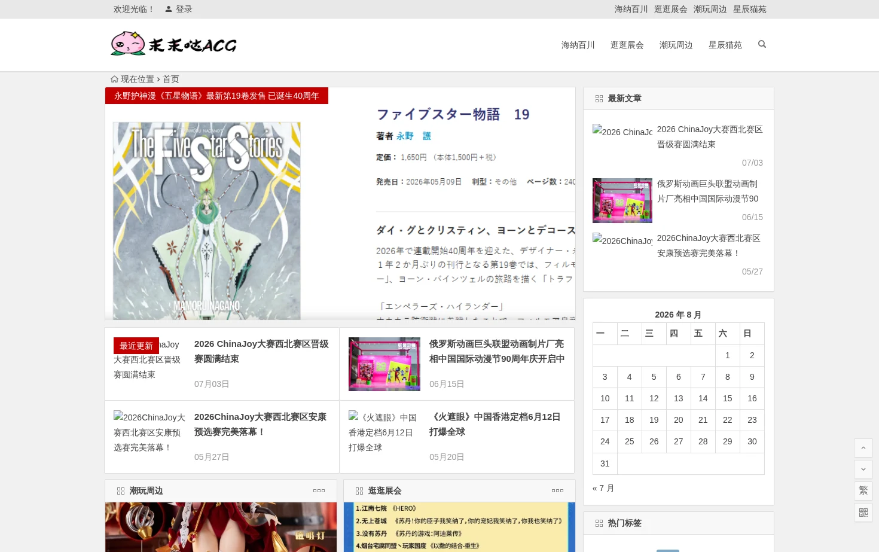This screenshot has height=552, width=879.
Task: Open sidebar article 俄罗斯动画巨头联盟动画制片厂
Action: (x=708, y=191)
